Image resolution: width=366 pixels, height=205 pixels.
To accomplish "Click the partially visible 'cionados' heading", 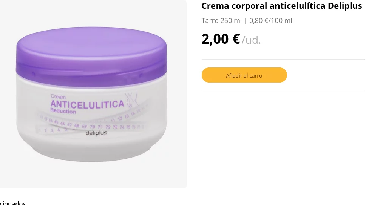I will (13, 203).
